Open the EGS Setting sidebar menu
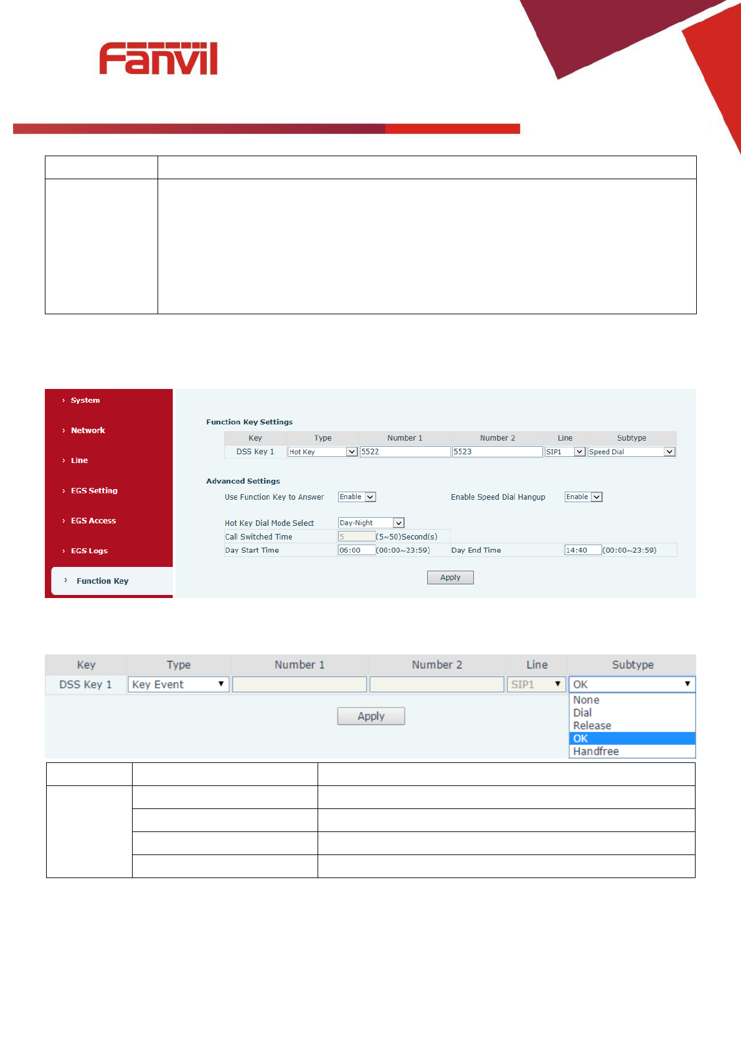The image size is (741, 1048). click(94, 490)
